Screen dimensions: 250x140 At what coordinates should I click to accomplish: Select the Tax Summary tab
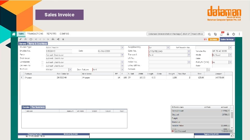[x=38, y=107]
